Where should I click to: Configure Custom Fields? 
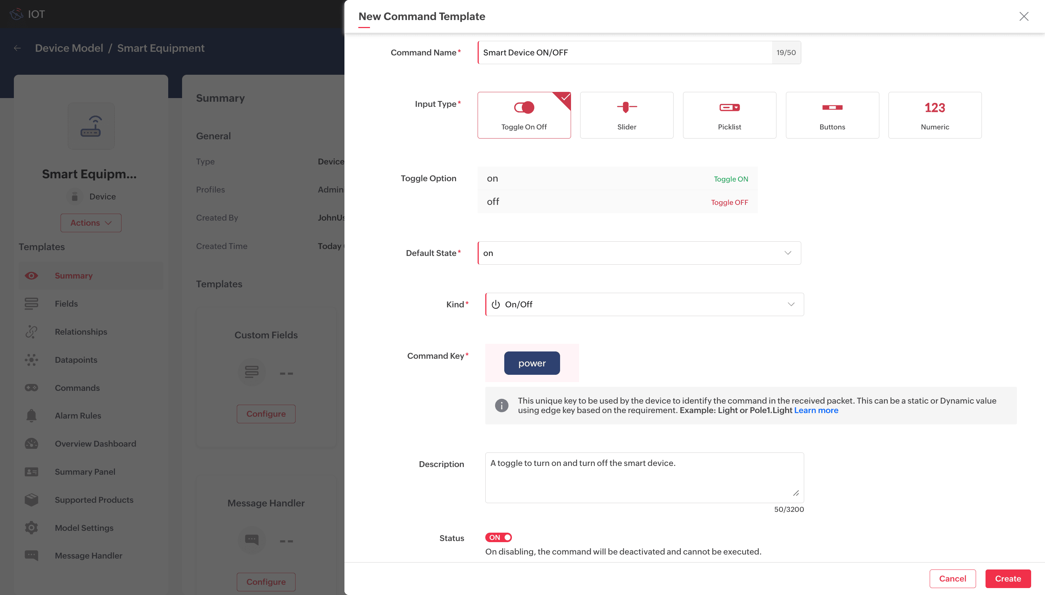[x=266, y=414]
